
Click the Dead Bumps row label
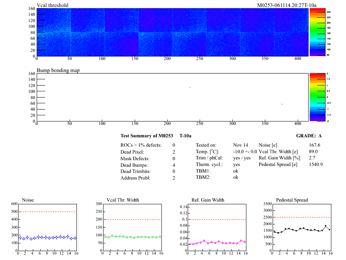click(135, 165)
